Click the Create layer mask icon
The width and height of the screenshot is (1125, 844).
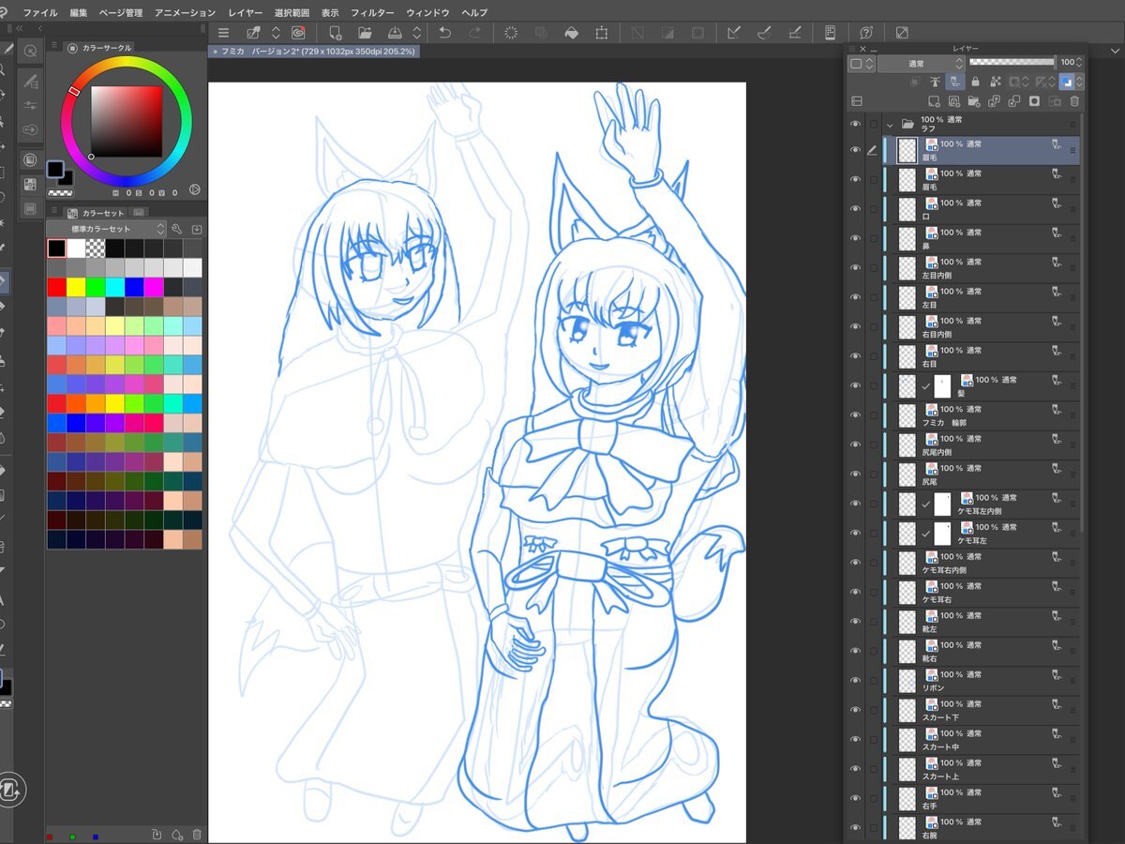tap(1034, 101)
